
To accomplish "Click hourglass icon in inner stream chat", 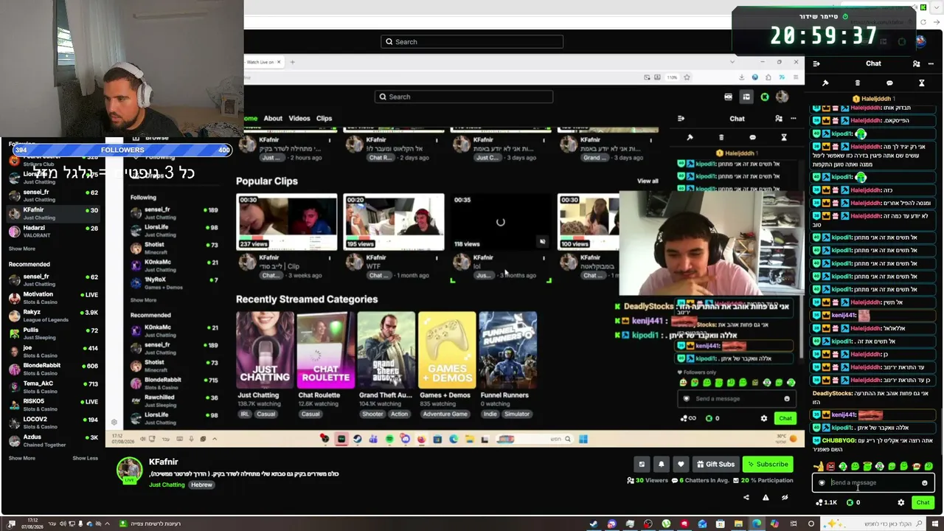I will click(x=784, y=137).
